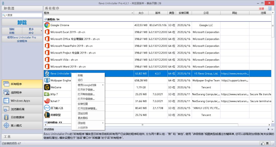Image resolution: width=276 pixels, height=147 pixels.
Task: Click the horizontal scrollbar thumb
Action: coord(142,125)
